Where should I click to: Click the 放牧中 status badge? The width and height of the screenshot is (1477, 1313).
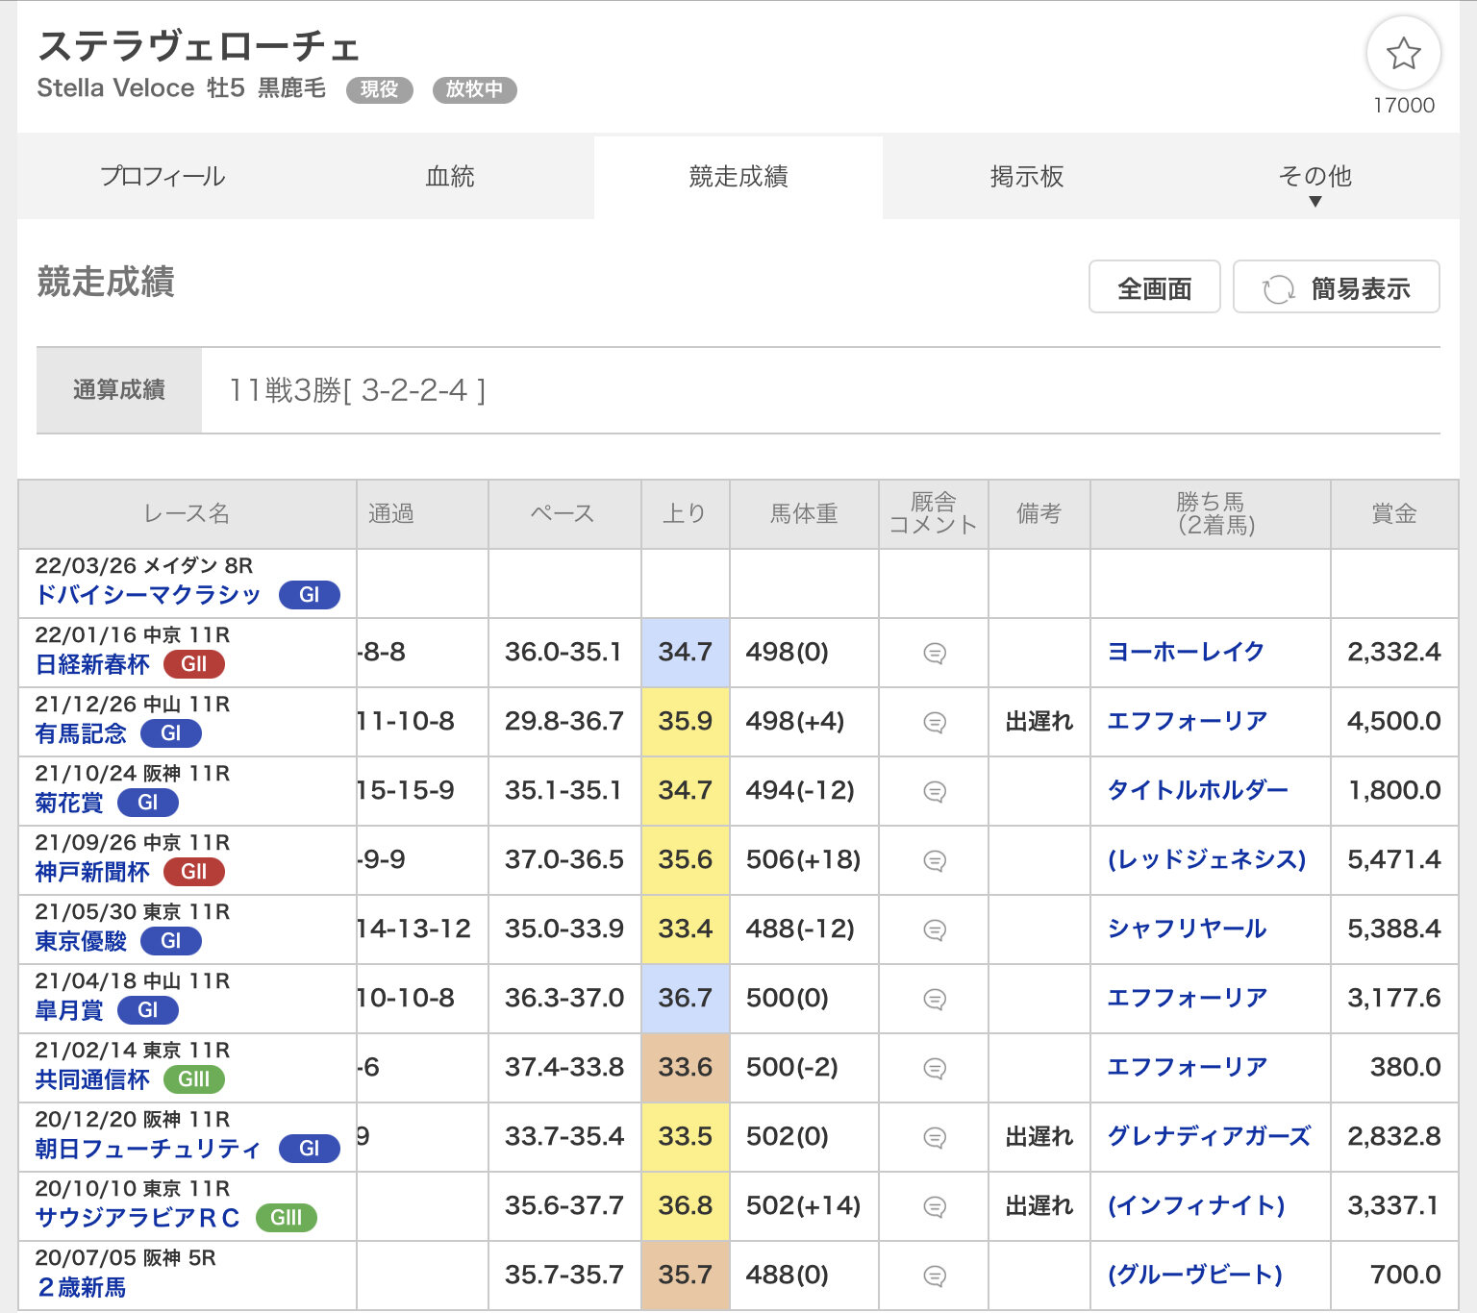tap(474, 89)
